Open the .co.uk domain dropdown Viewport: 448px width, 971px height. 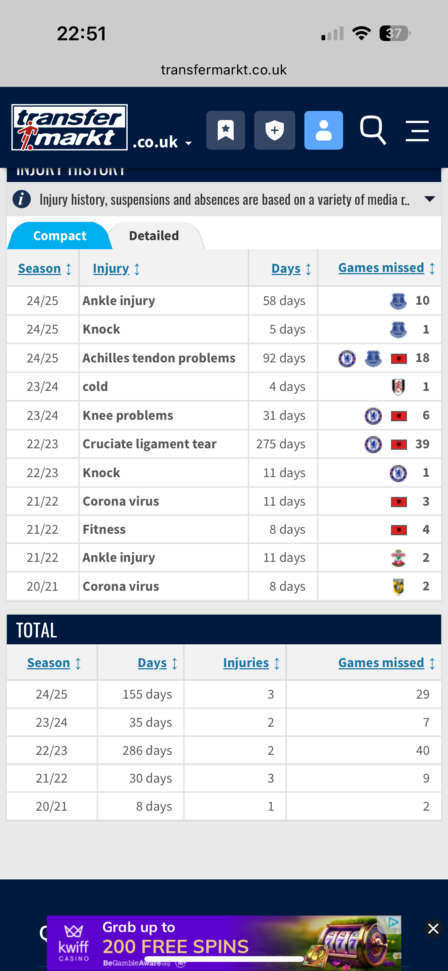[x=163, y=142]
